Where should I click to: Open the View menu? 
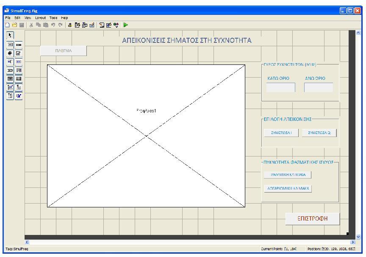(28, 18)
